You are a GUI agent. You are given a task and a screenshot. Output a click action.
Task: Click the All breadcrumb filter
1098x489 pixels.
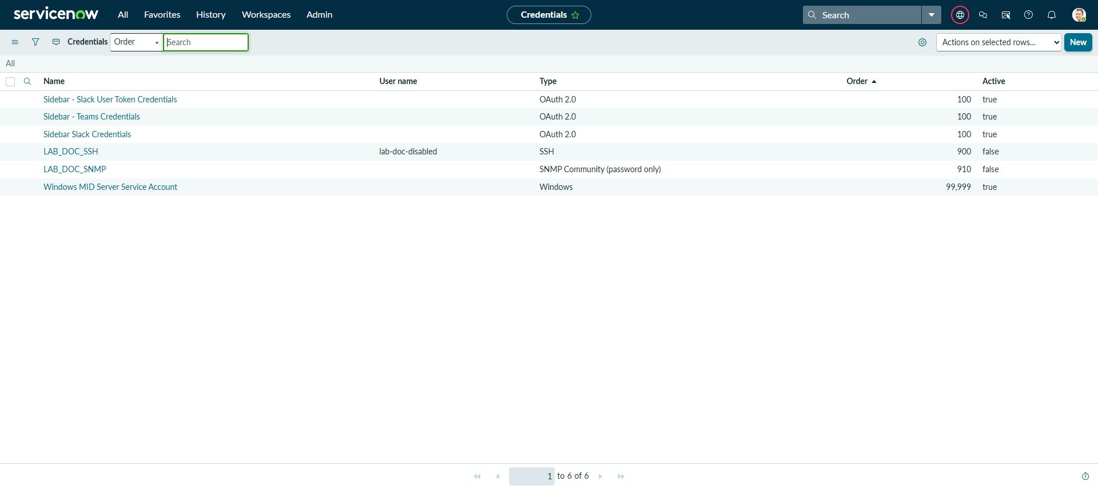pos(10,63)
